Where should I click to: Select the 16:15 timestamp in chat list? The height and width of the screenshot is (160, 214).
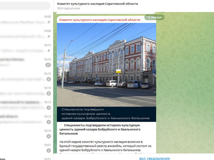(47, 45)
